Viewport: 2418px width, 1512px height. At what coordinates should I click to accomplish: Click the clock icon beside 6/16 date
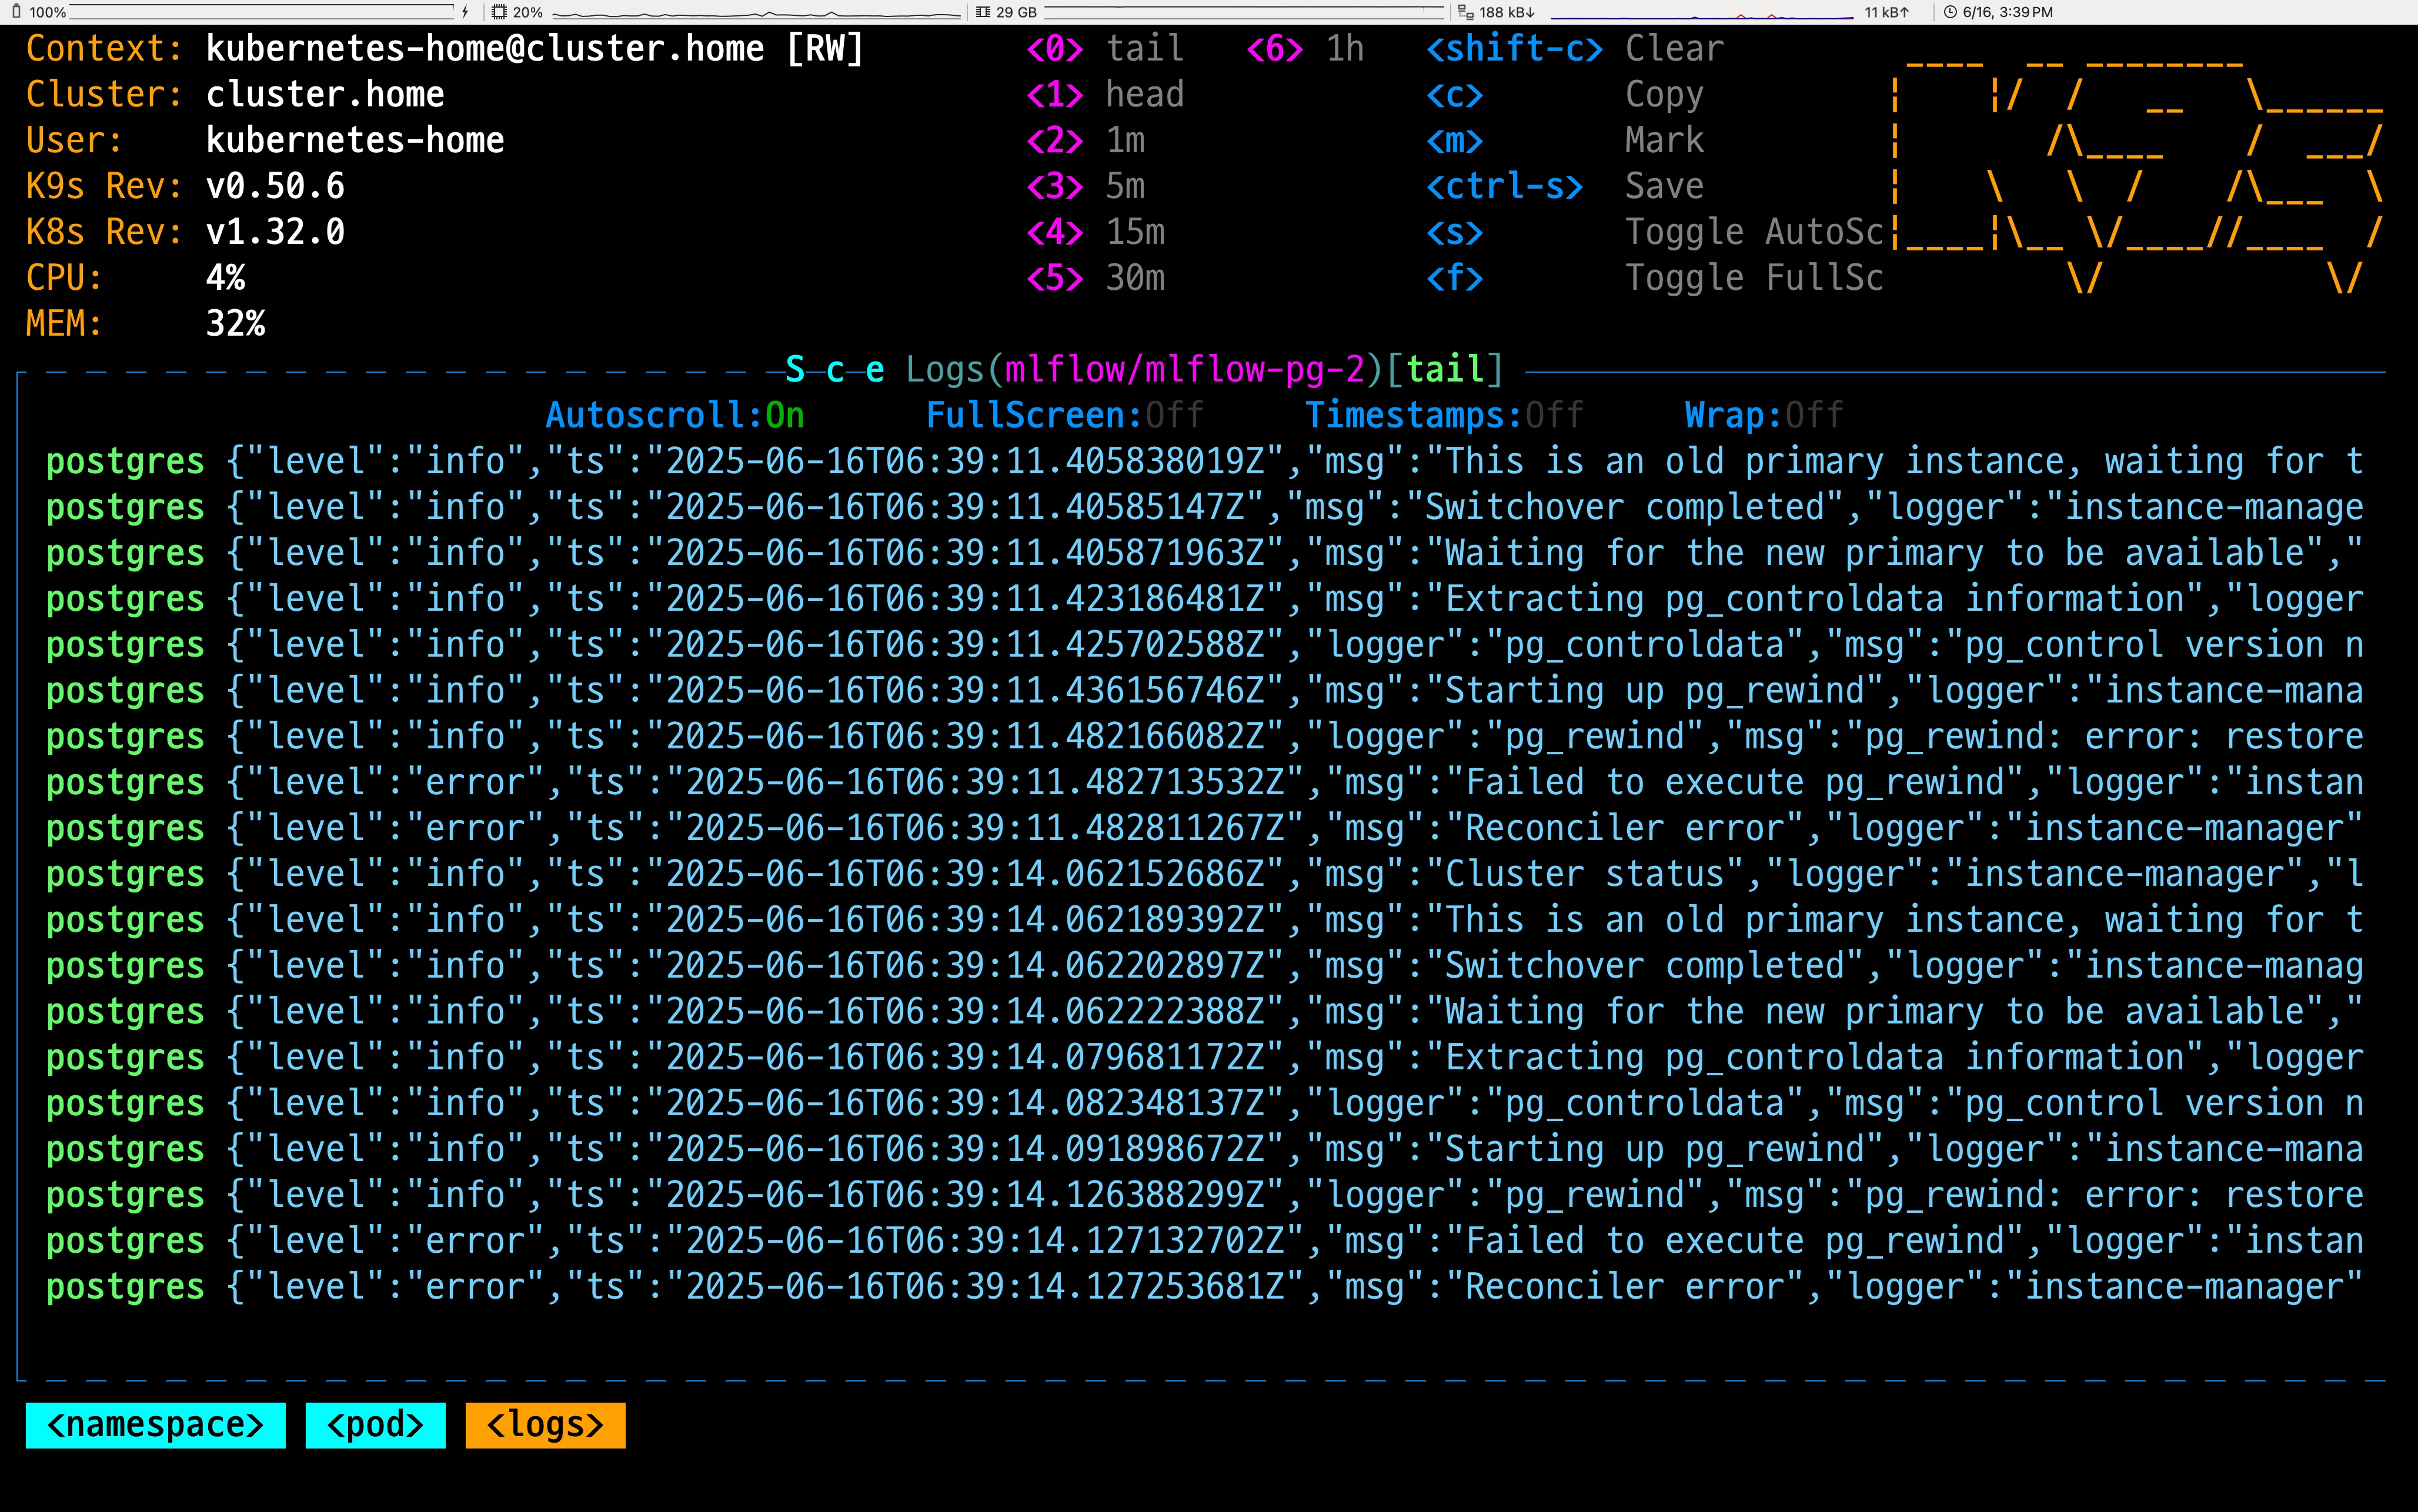1950,12
